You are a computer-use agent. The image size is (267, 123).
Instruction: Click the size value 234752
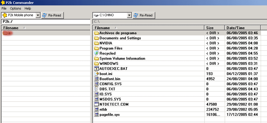click(x=213, y=109)
